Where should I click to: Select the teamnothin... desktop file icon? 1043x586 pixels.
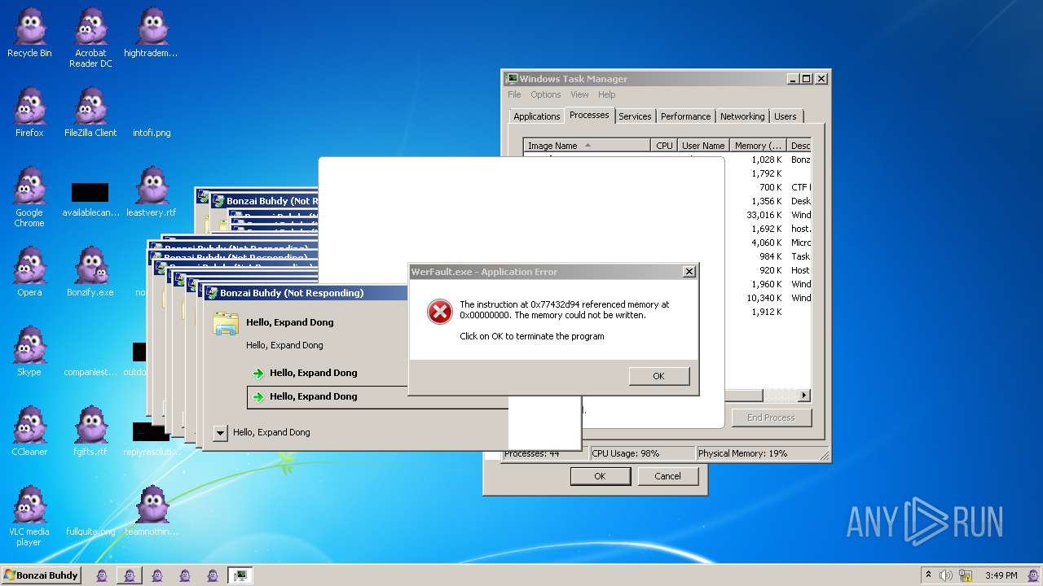point(152,511)
